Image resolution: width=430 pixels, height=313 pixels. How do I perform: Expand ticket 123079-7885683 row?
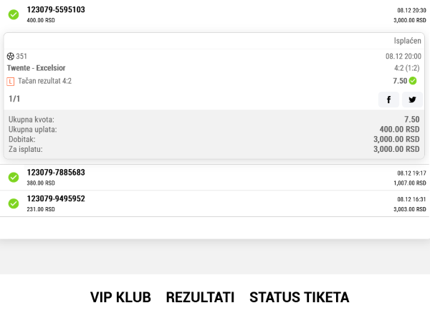215,178
